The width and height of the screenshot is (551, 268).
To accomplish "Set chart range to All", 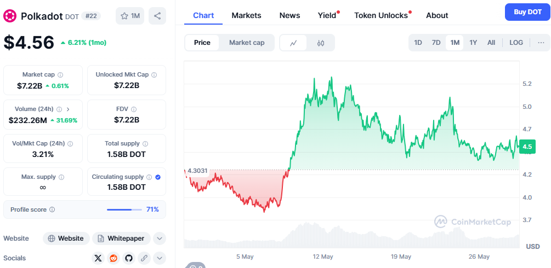I will pos(491,43).
